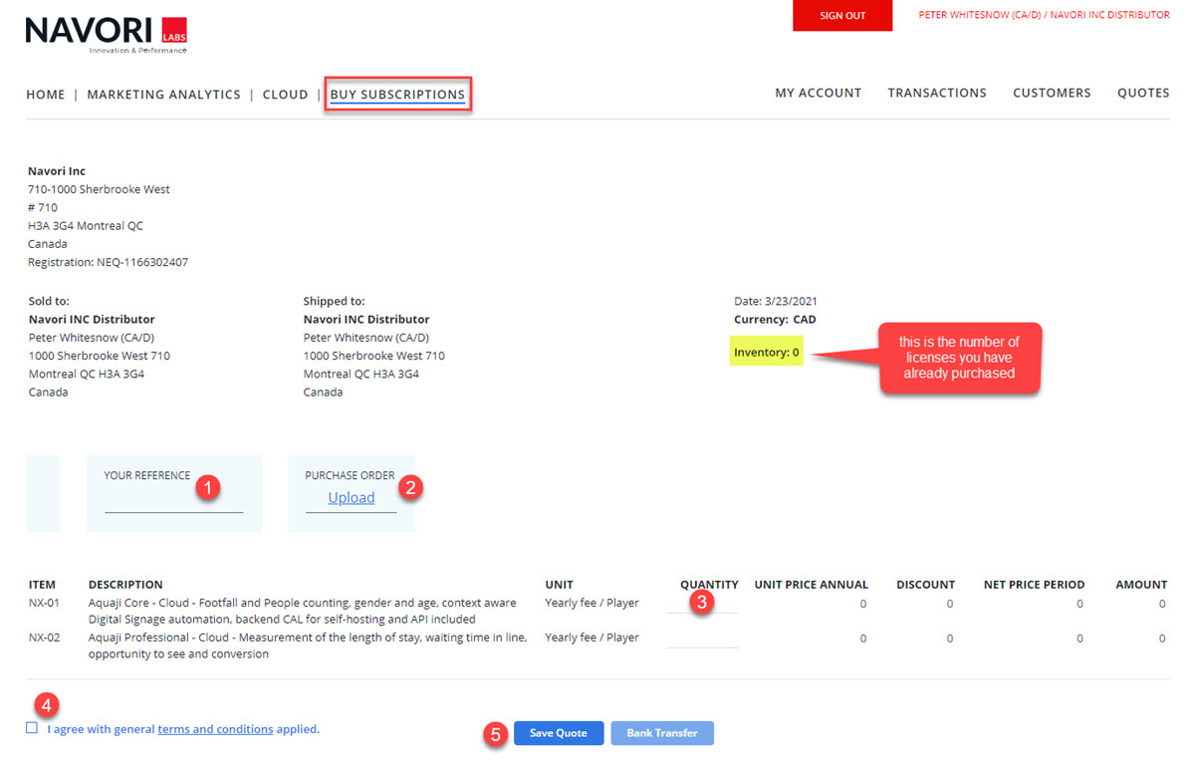1196x767 pixels.
Task: Click the red number 2 marker
Action: [410, 487]
